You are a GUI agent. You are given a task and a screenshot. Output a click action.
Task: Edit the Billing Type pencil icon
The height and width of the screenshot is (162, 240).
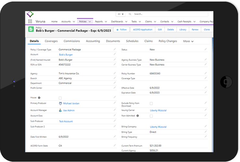tap(206, 132)
